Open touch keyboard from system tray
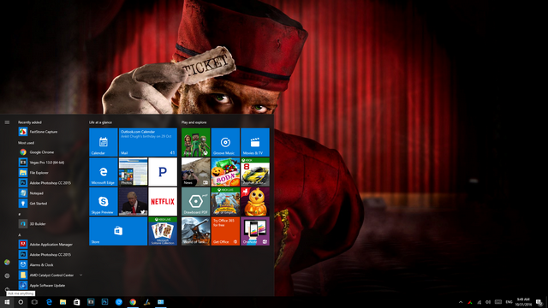This screenshot has height=308, width=548. tap(498, 302)
